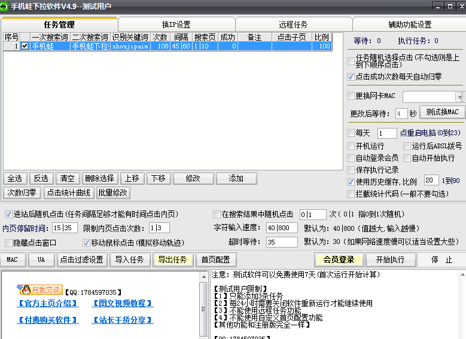466x339 pixels.
Task: Click 导出任务 button
Action: (172, 259)
